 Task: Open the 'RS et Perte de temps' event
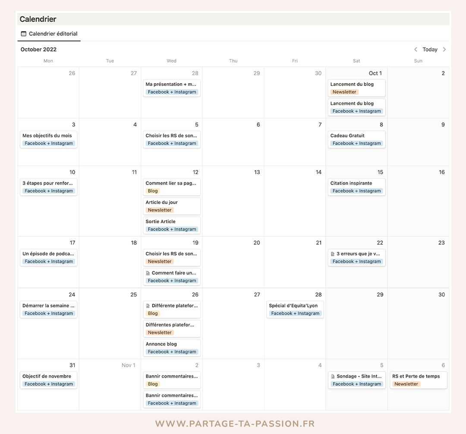[419, 380]
